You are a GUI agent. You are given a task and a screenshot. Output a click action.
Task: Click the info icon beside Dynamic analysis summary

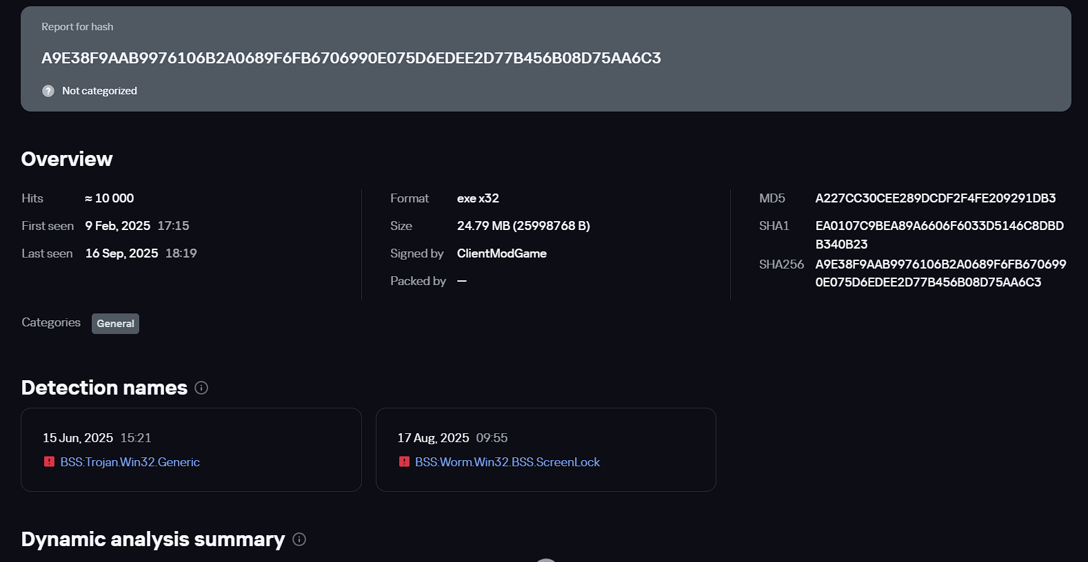click(299, 539)
